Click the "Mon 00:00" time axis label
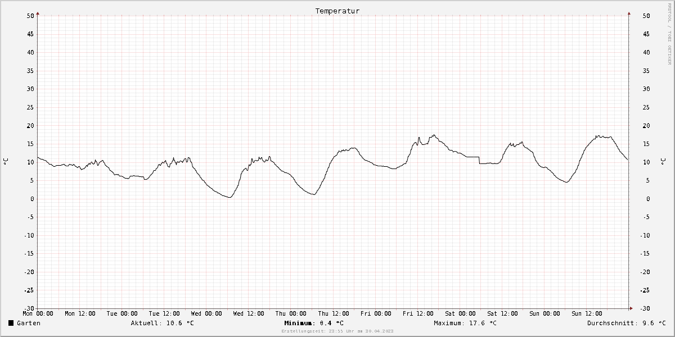Screen dimensions: 675x337 [x=38, y=313]
